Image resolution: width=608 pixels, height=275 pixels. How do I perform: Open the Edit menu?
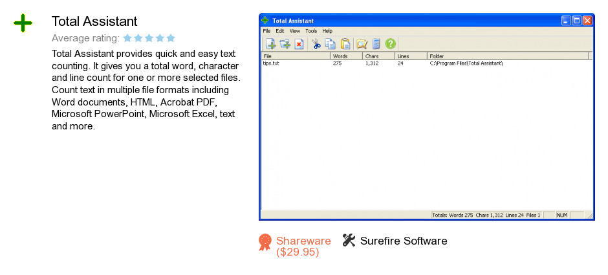(280, 31)
